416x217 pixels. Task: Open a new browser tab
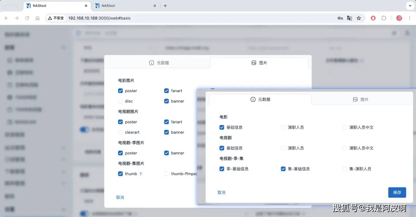165,6
